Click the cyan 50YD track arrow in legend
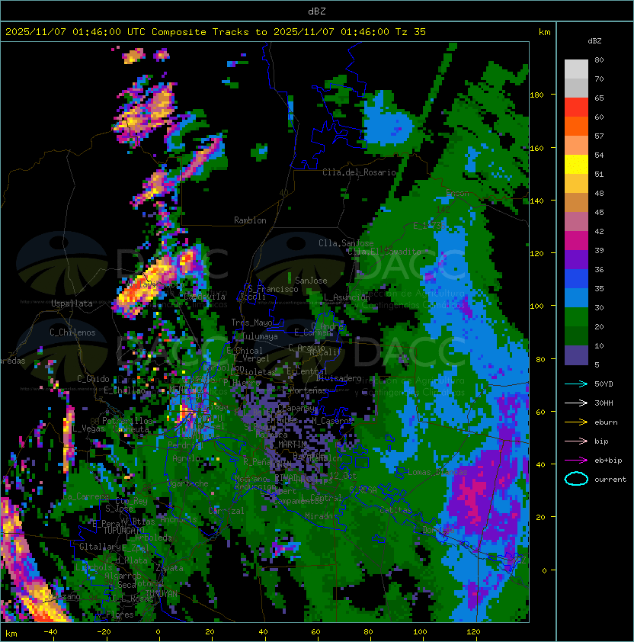This screenshot has height=642, width=634. [576, 384]
